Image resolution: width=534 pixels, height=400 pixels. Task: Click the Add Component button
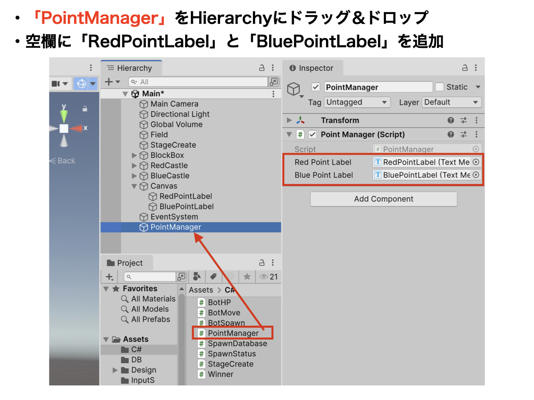(383, 199)
